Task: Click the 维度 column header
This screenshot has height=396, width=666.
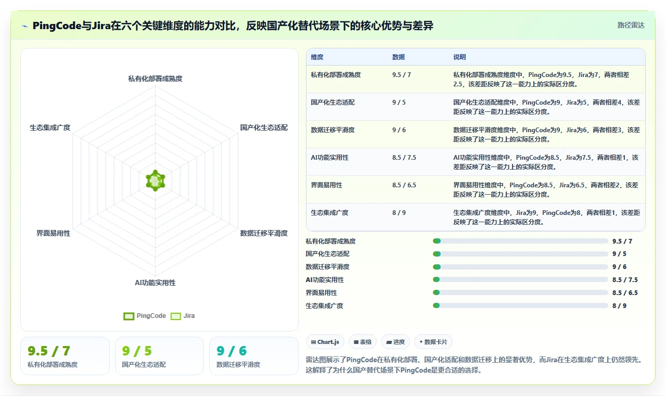Action: pos(317,57)
